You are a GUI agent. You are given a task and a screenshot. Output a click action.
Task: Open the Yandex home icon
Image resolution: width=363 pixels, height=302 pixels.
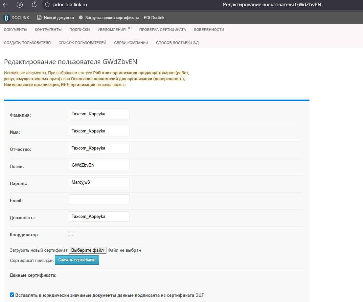20,5
